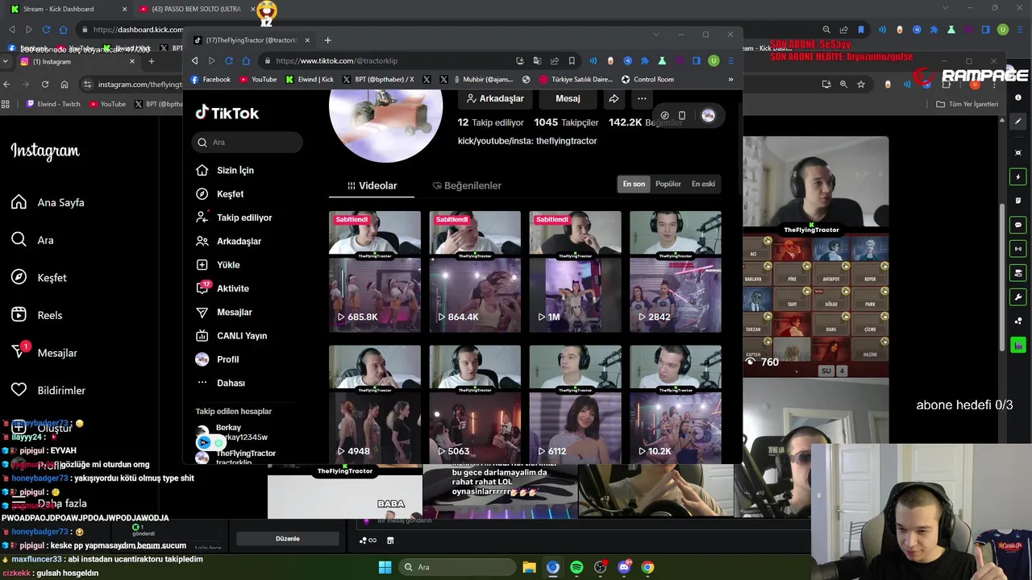Select En son sort option
Screen dimensions: 1032x580
[x=634, y=184]
